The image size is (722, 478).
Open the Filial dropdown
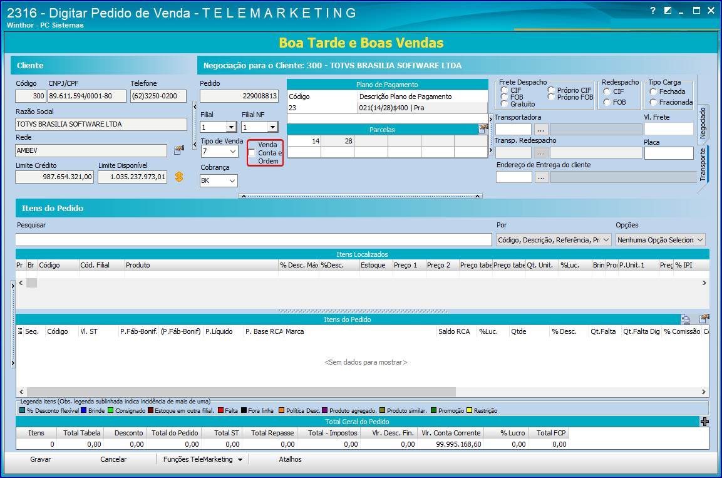point(231,127)
